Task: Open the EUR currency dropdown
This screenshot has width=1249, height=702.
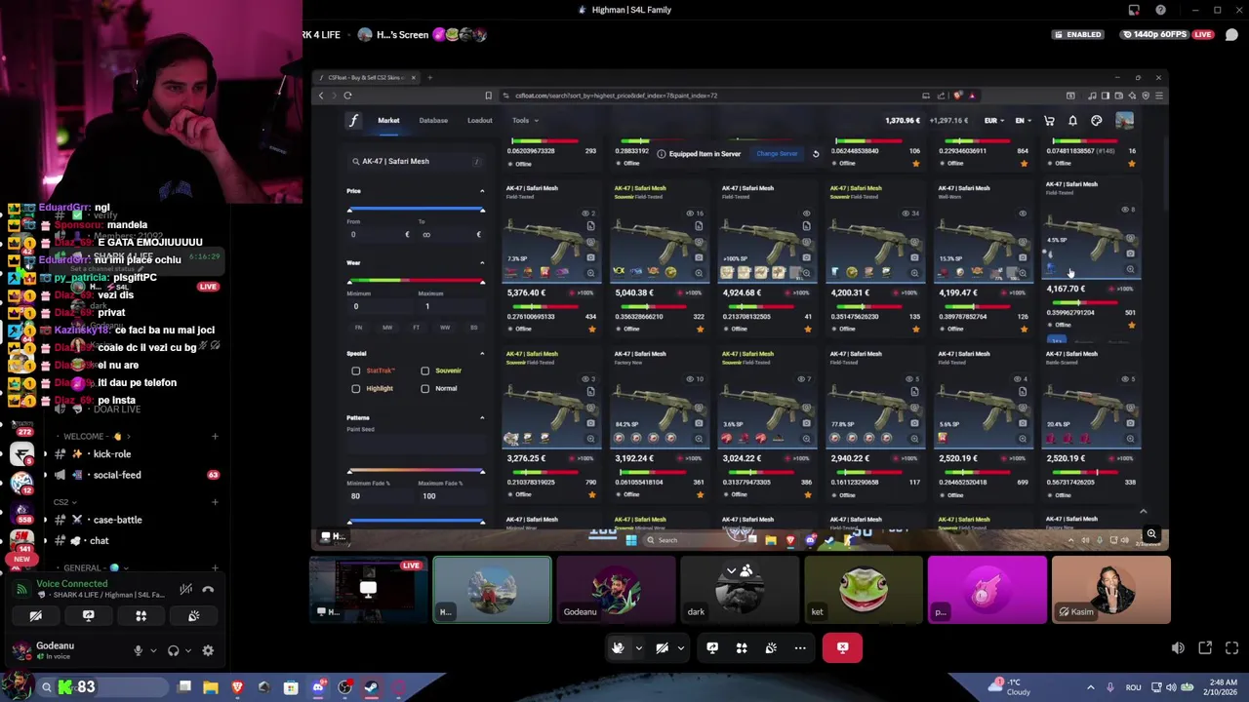Action: pos(995,121)
